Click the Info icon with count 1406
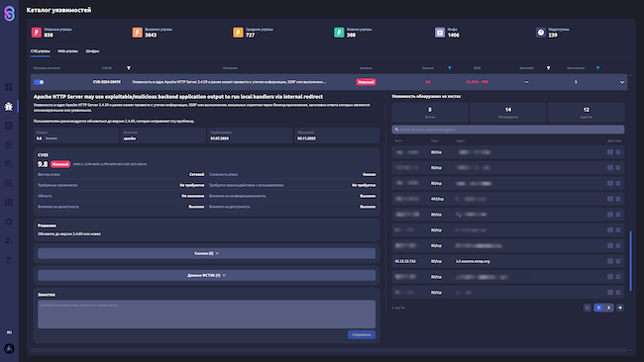The width and height of the screenshot is (644, 362). pos(440,33)
